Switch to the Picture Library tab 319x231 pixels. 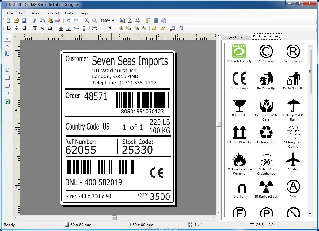(x=267, y=36)
